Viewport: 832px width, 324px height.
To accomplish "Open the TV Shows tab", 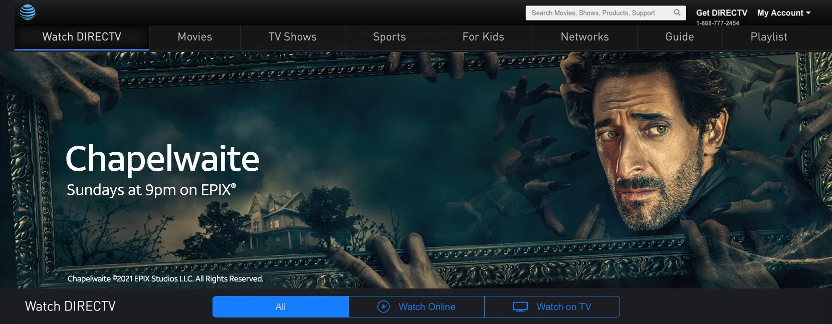I will click(293, 37).
